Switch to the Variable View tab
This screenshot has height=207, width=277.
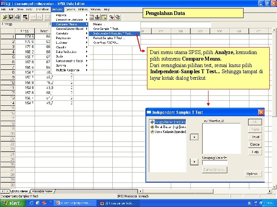[42, 191]
